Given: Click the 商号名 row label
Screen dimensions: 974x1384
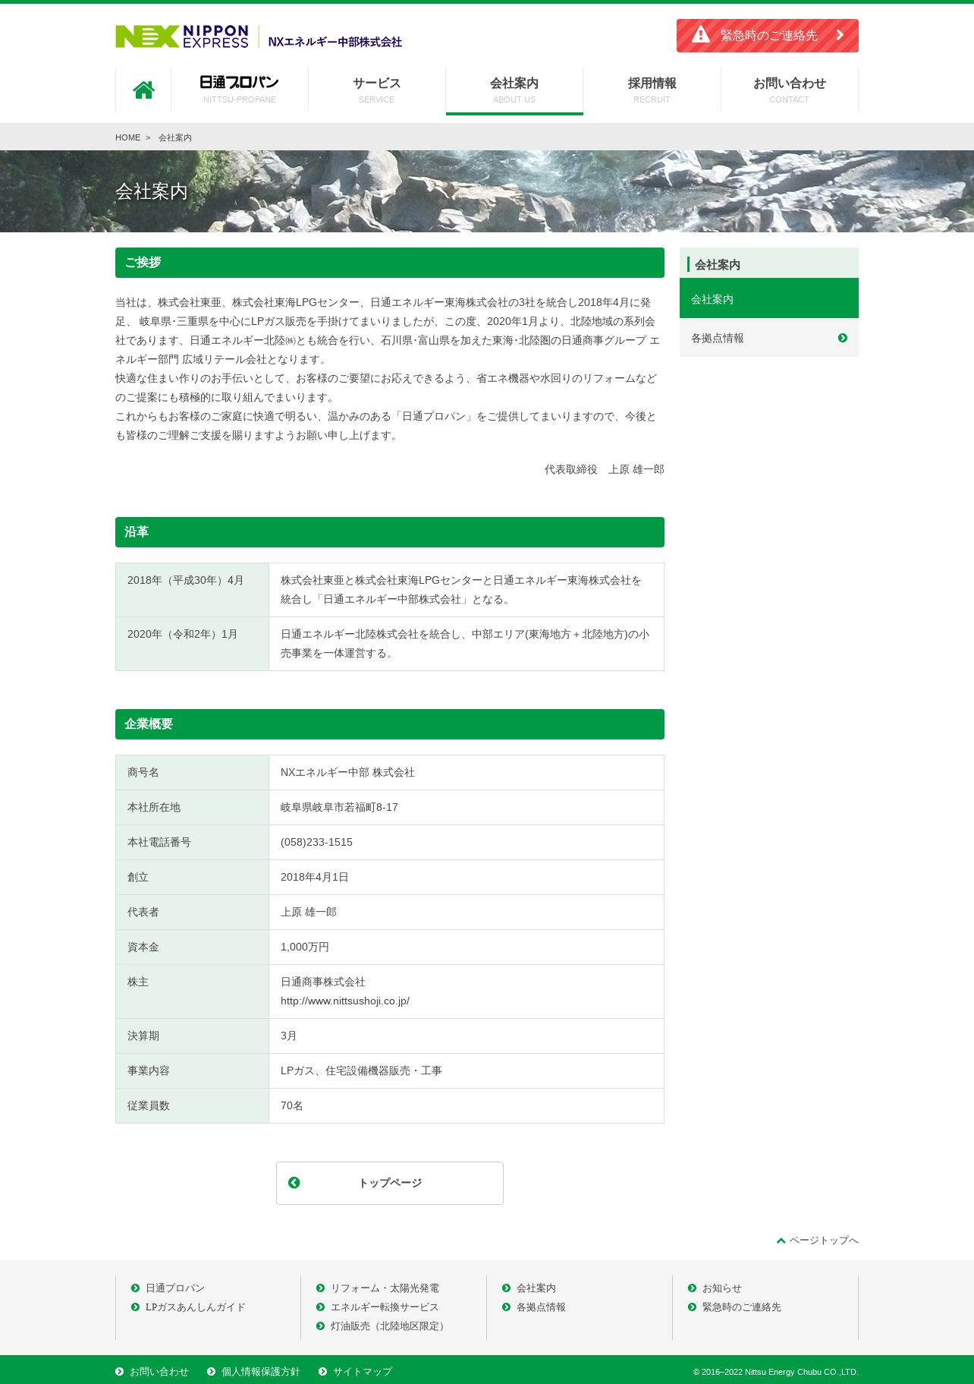Looking at the screenshot, I should tap(192, 773).
